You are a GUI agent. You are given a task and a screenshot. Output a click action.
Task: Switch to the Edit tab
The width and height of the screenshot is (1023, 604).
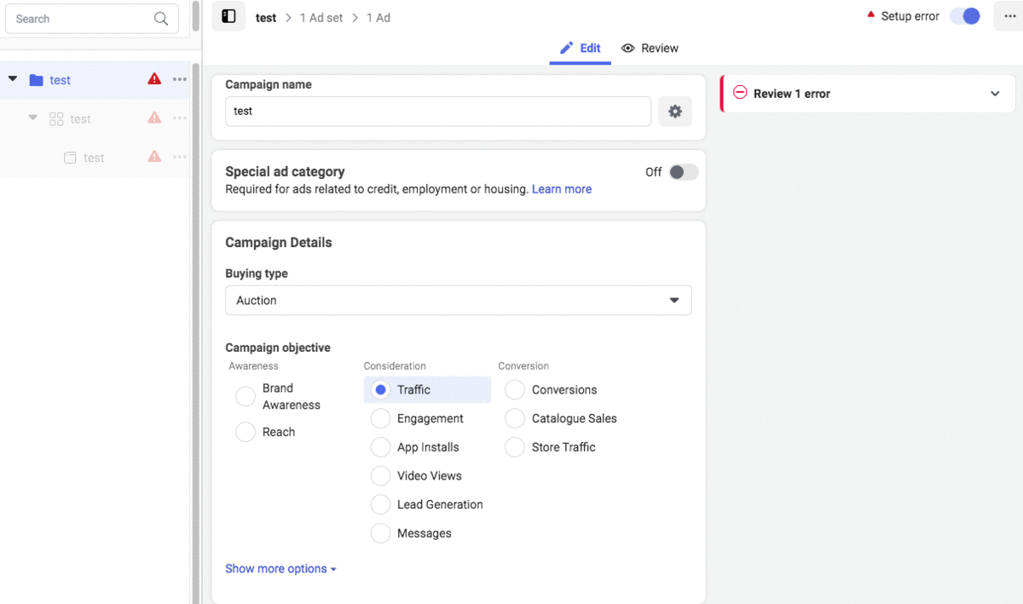[580, 49]
